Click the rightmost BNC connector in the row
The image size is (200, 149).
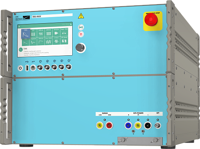coord(69,67)
